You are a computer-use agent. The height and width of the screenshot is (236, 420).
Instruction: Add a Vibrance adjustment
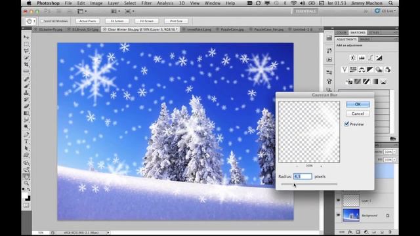click(x=345, y=69)
